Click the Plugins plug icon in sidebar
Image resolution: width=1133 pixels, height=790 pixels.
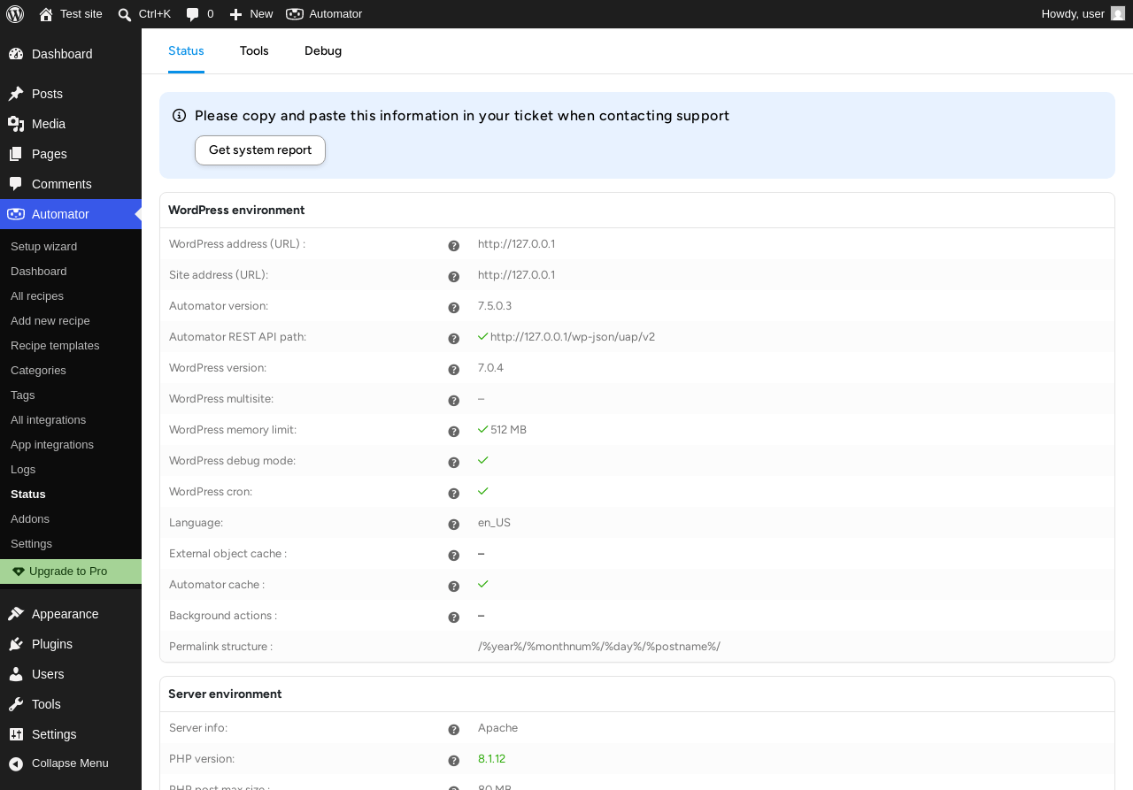click(16, 644)
